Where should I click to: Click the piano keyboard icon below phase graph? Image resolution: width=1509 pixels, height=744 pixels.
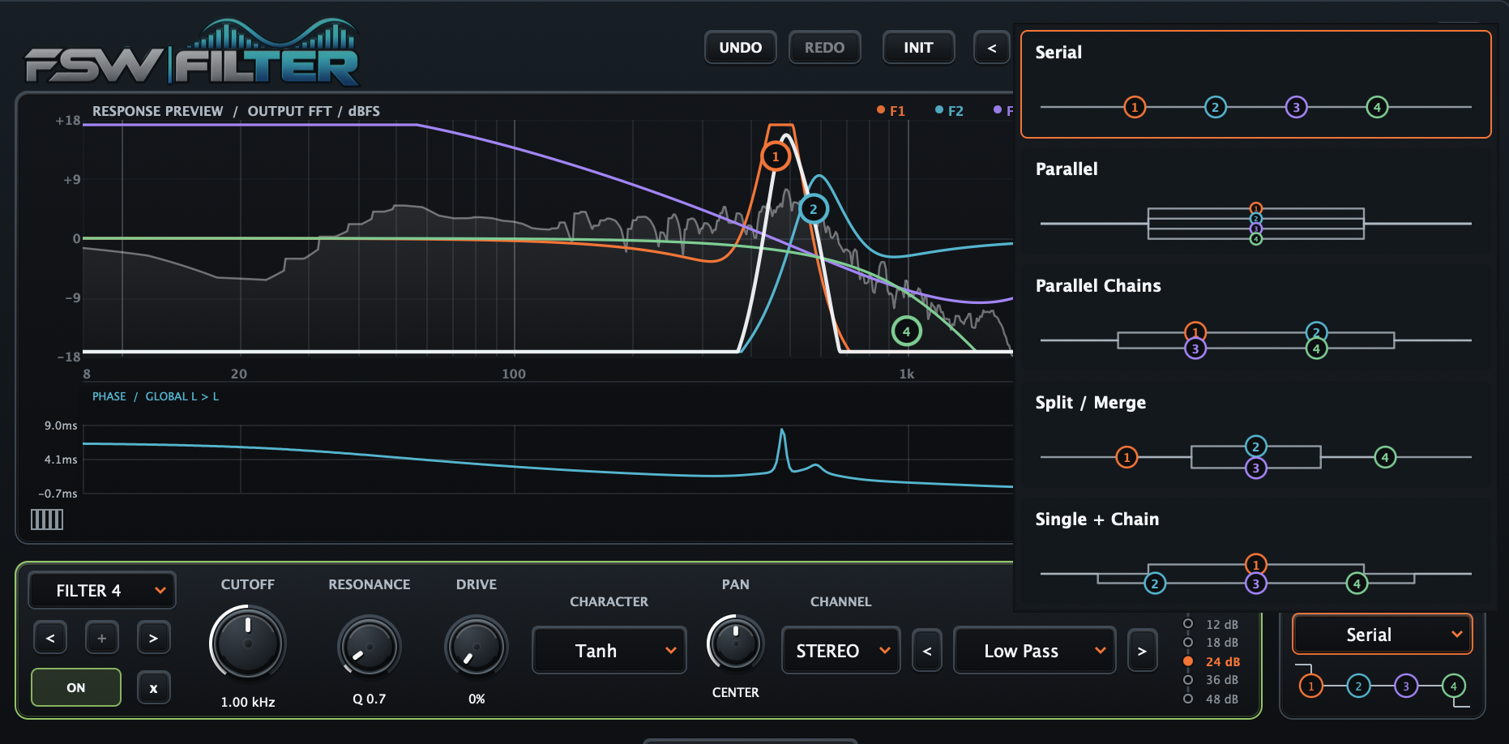(47, 520)
